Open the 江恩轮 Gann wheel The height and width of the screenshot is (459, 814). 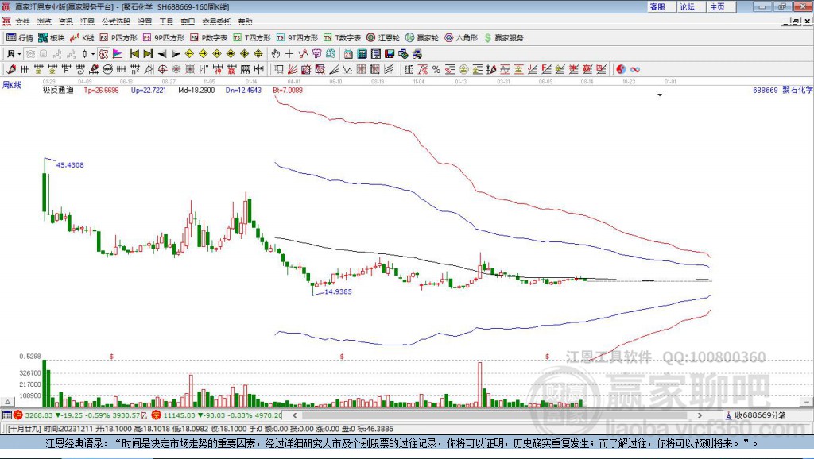[383, 38]
